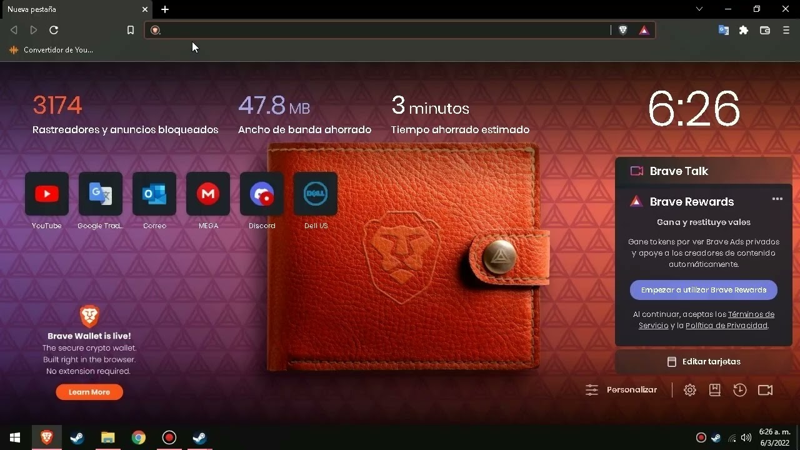Open the Extensions puzzle icon

[x=744, y=30]
